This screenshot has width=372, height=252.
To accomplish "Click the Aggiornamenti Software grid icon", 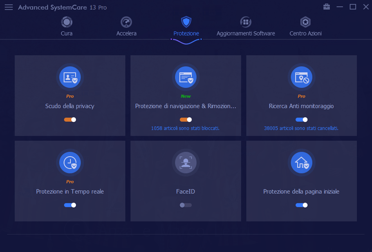I will coord(246,22).
